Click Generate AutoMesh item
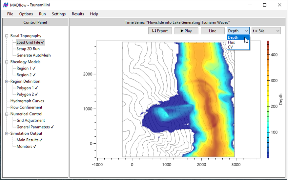This screenshot has width=288, height=180. [x=33, y=55]
